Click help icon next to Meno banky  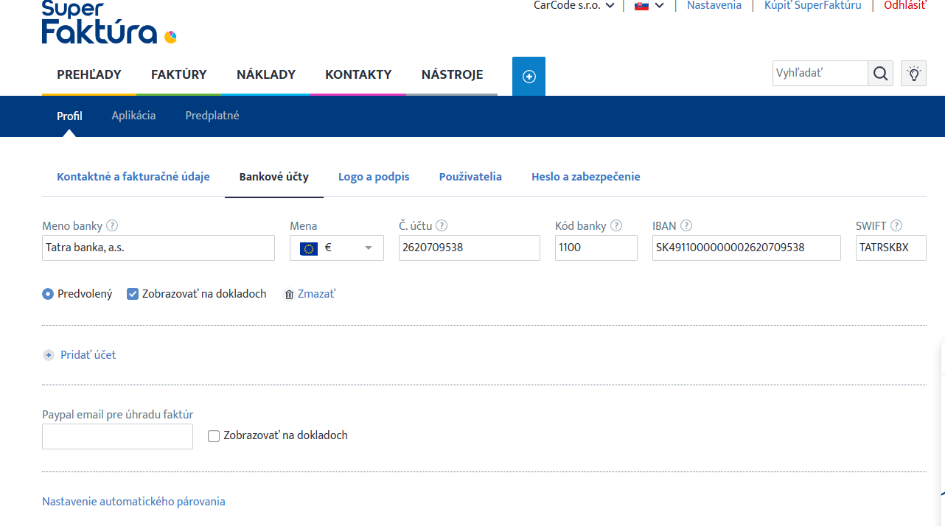pyautogui.click(x=112, y=226)
